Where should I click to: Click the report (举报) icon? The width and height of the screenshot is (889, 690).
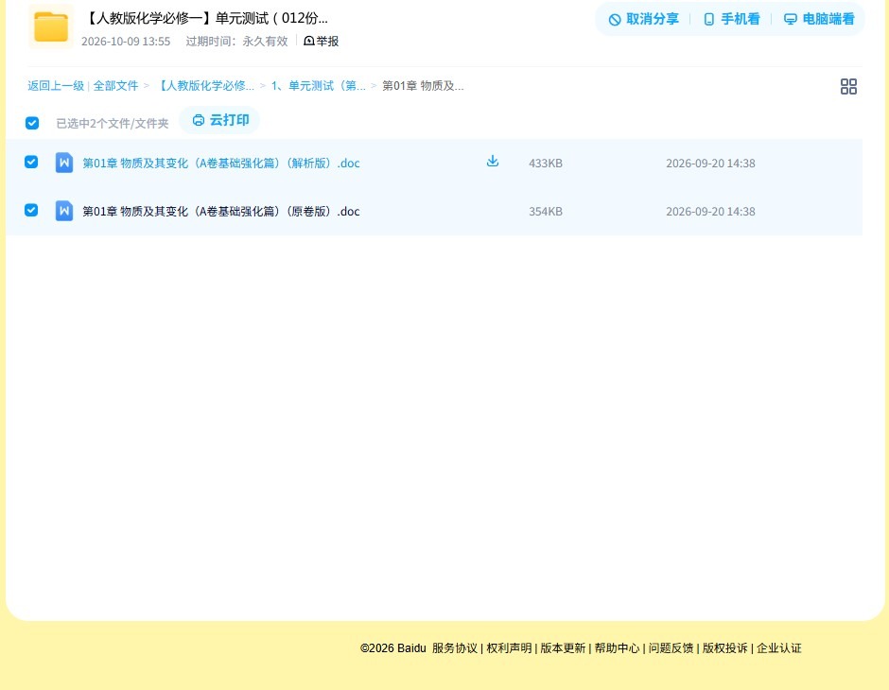(x=309, y=41)
